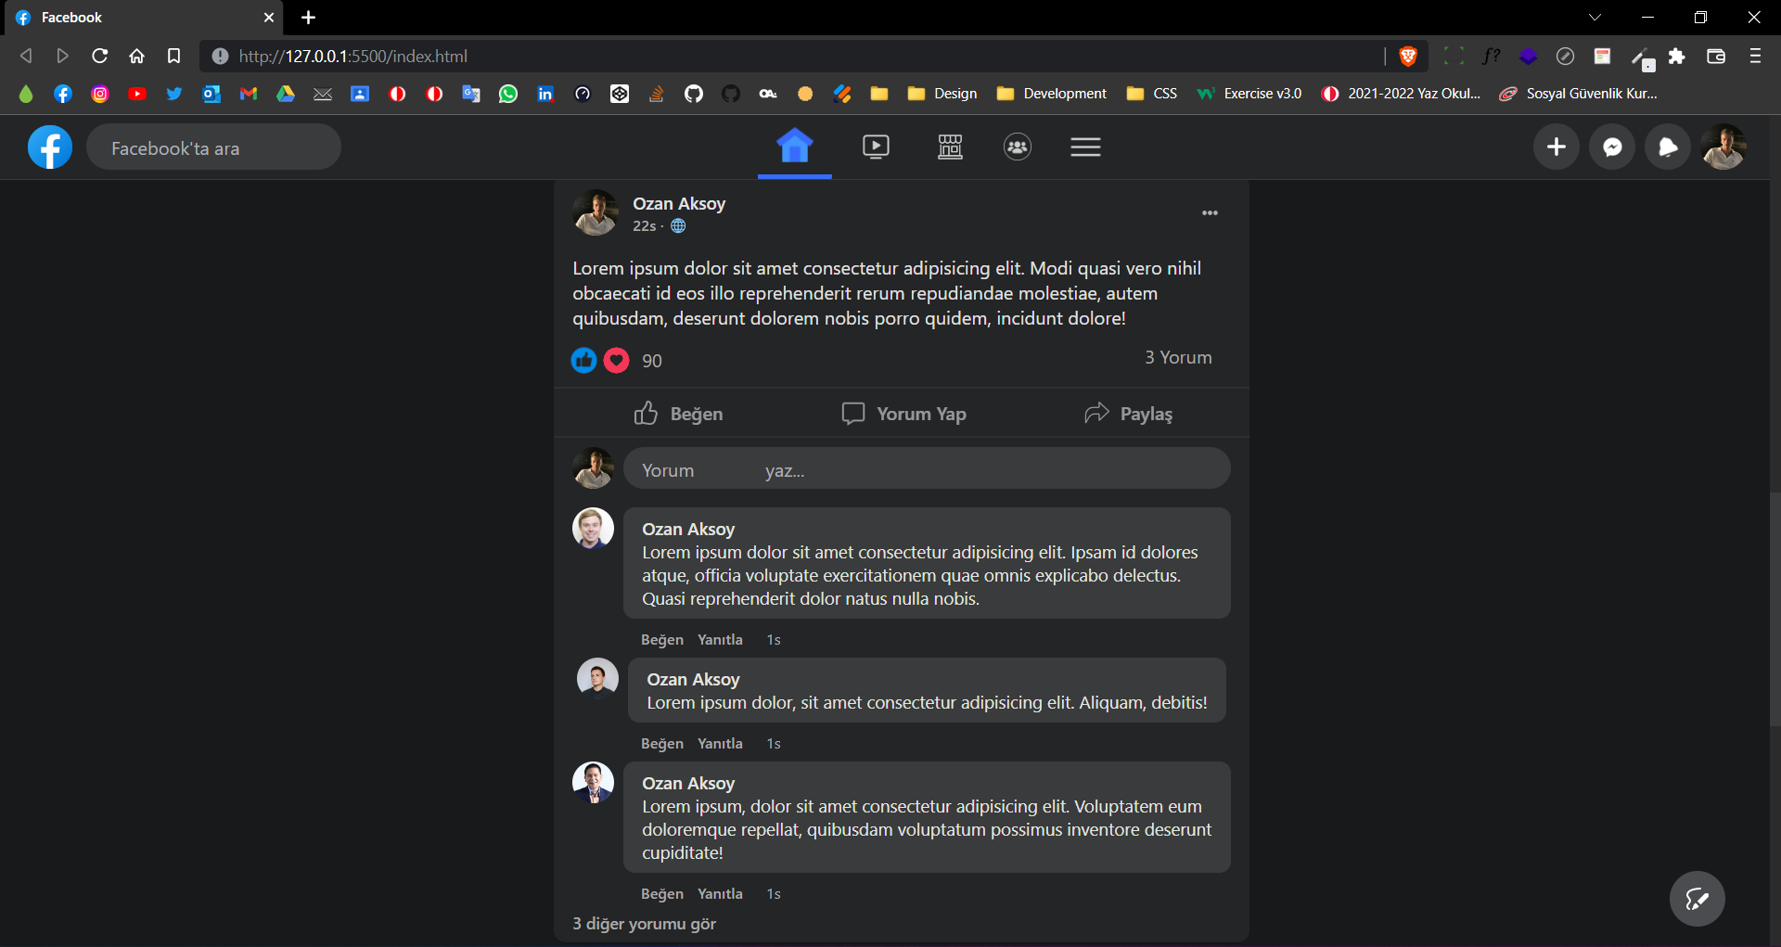Viewport: 1781px width, 947px height.
Task: Click the Yorum yaz comment input field
Action: coord(928,469)
